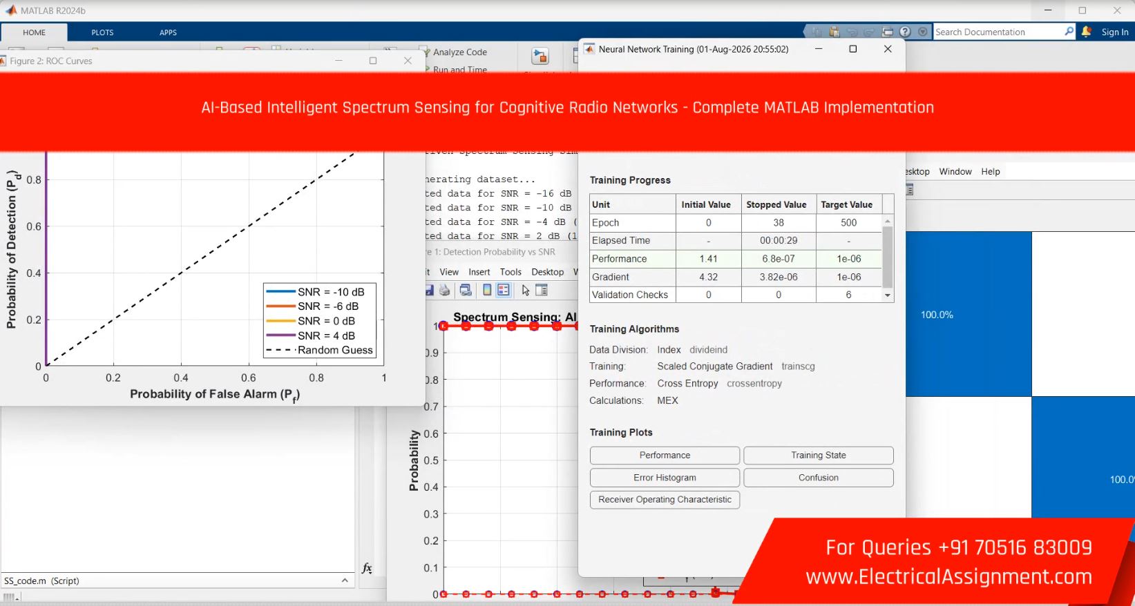Click the Training Progress table scrollbar thumb

tap(888, 257)
